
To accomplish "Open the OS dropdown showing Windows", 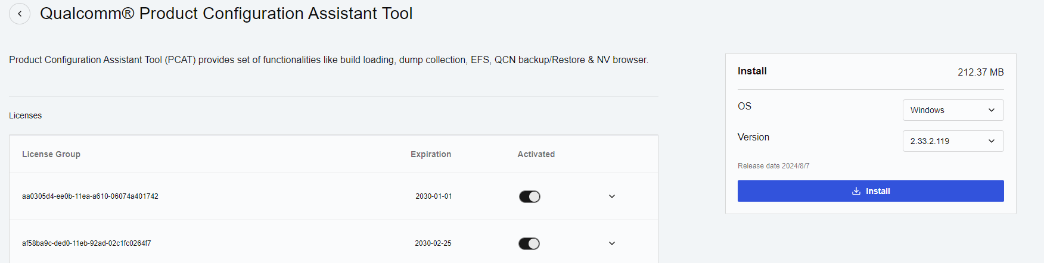I will (x=953, y=110).
